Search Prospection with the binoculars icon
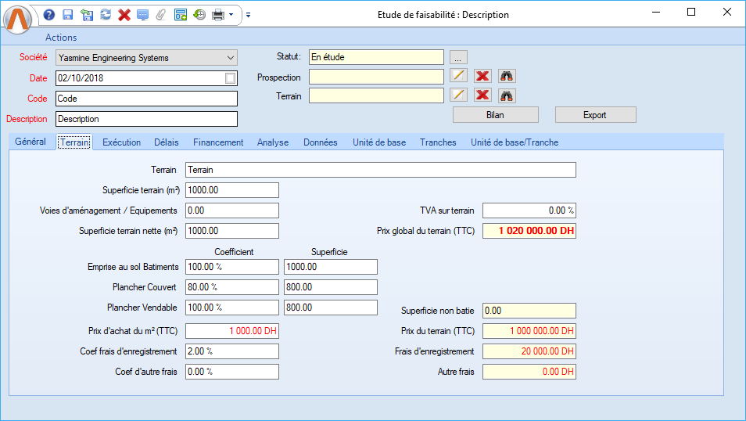This screenshot has height=421, width=746. click(507, 76)
